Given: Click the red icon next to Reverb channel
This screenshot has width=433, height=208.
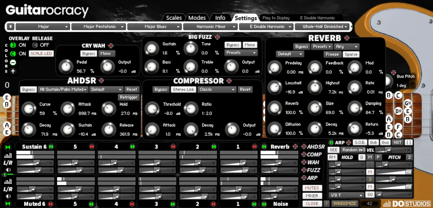Looking at the screenshot, I should pos(295,147).
